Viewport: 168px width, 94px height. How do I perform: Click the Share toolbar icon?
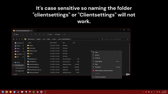pos(40,34)
